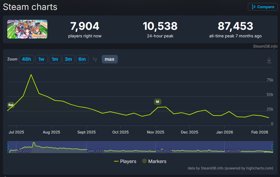Image resolution: width=280 pixels, height=177 pixels.
Task: Set zoom to 48h
Action: (x=26, y=59)
